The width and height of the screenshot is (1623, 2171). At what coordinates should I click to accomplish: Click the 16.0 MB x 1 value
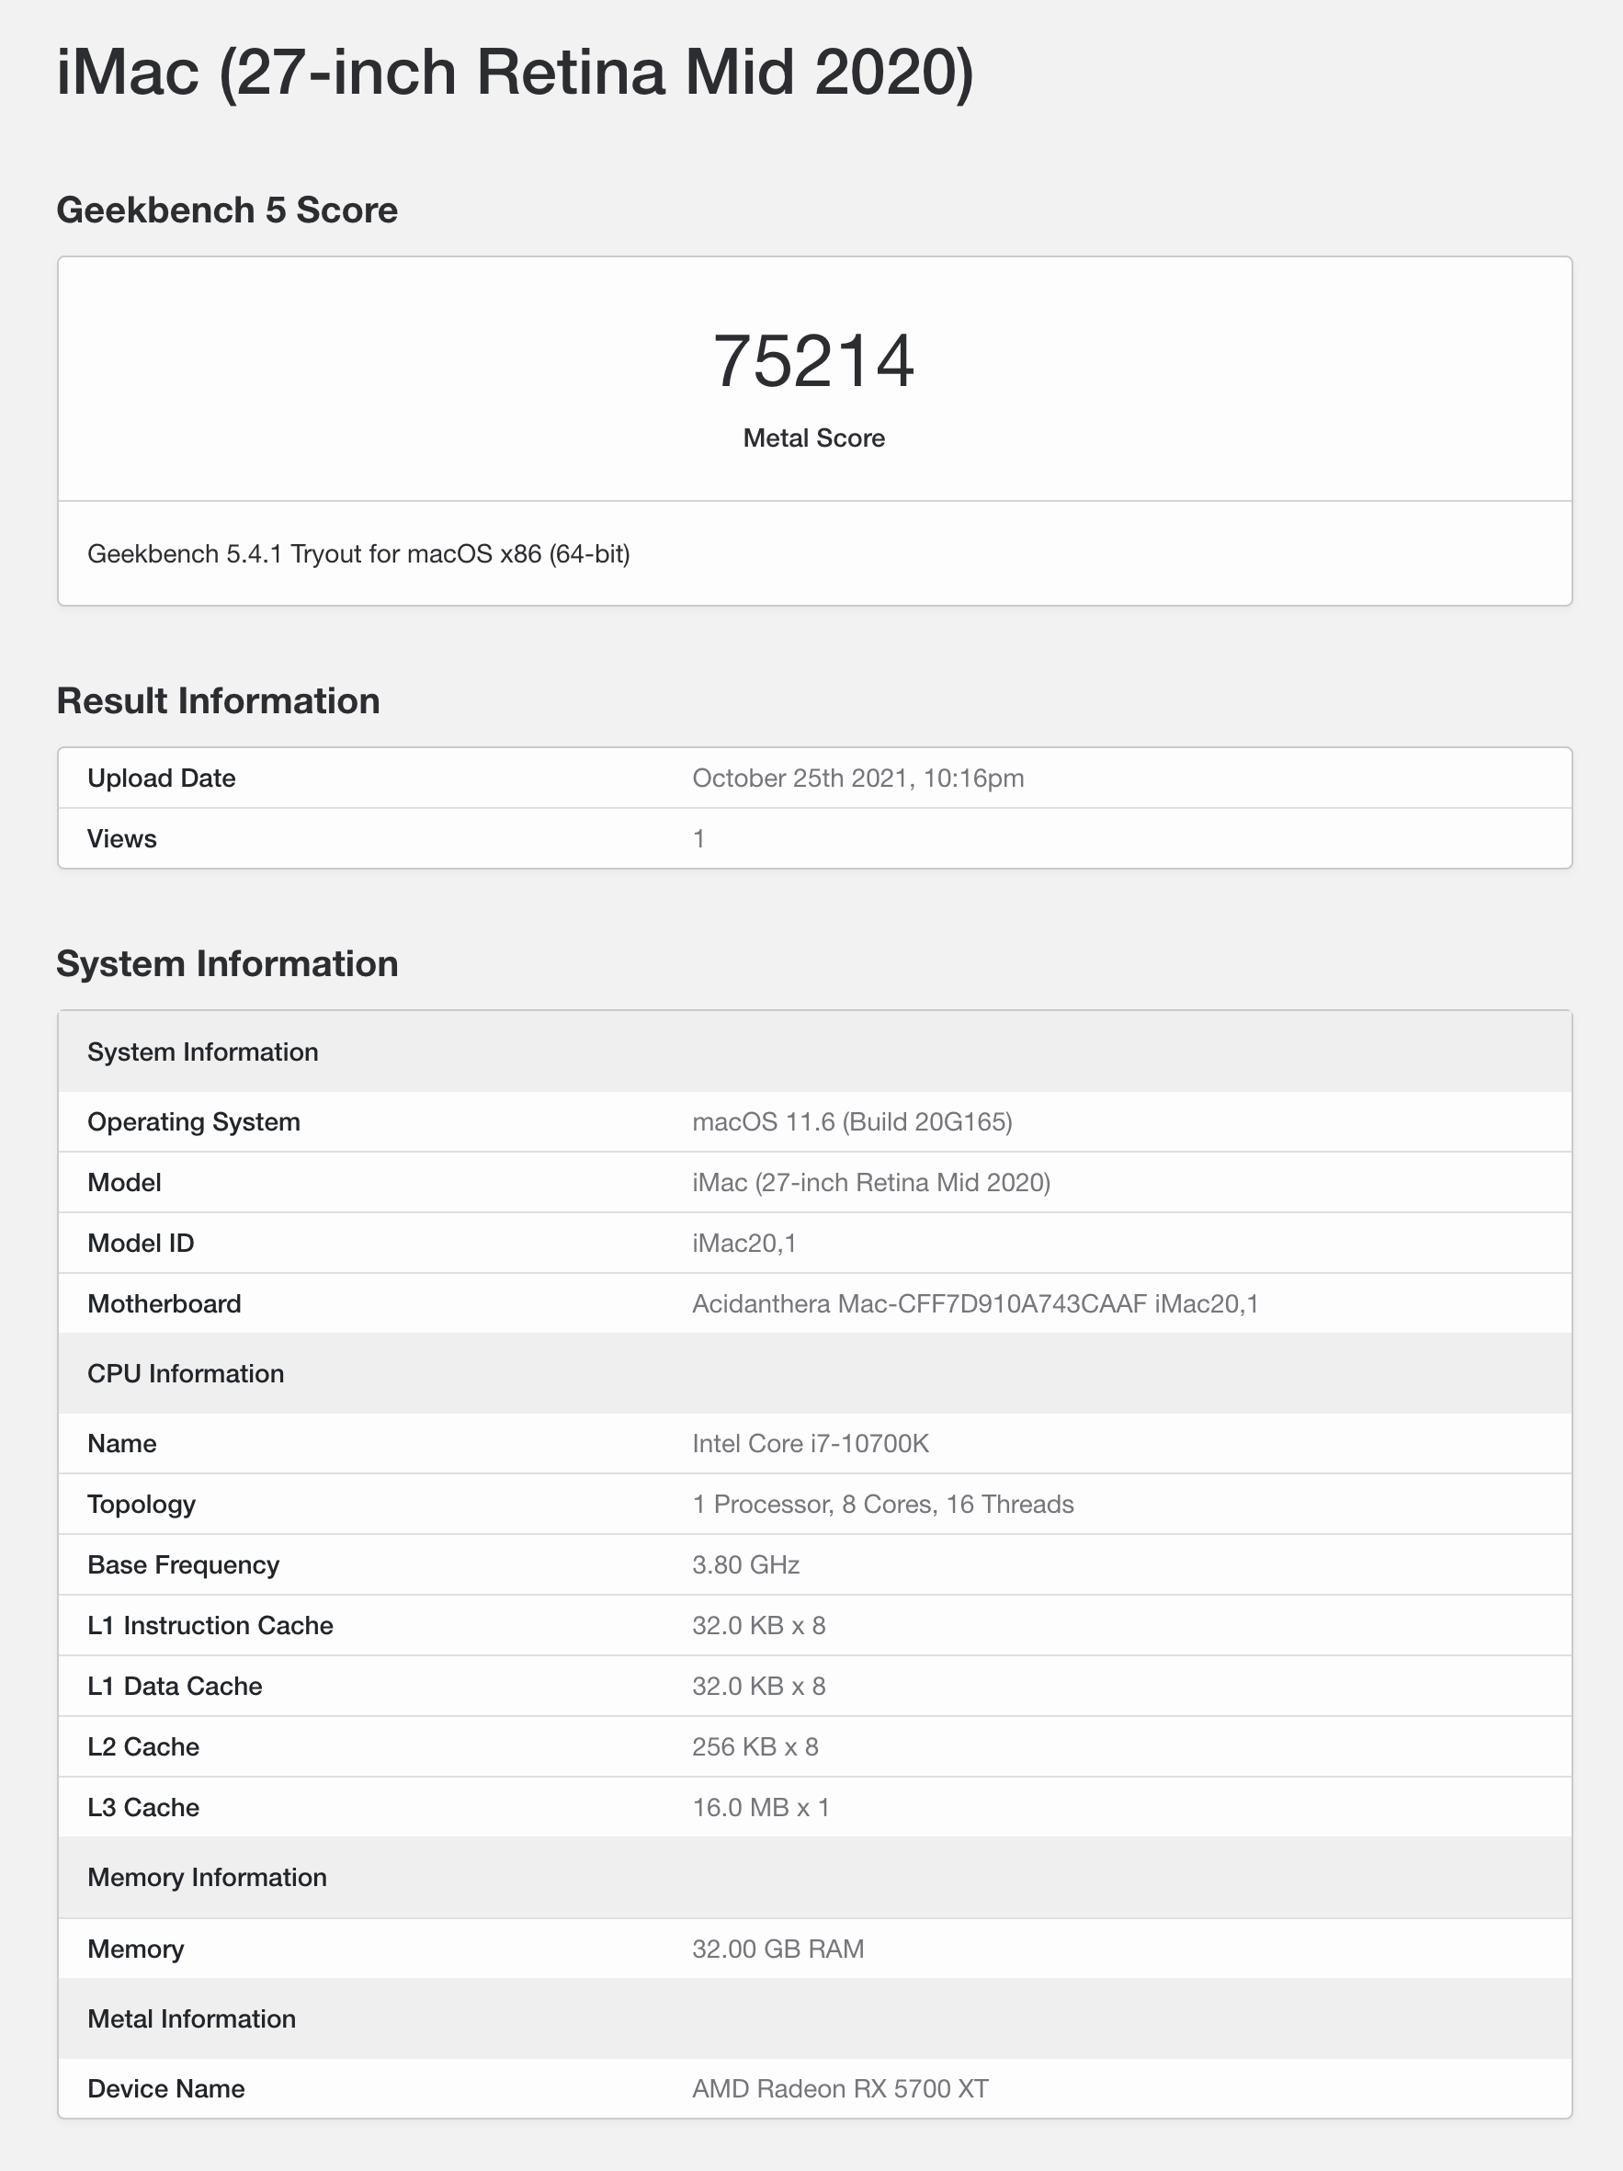[762, 1809]
